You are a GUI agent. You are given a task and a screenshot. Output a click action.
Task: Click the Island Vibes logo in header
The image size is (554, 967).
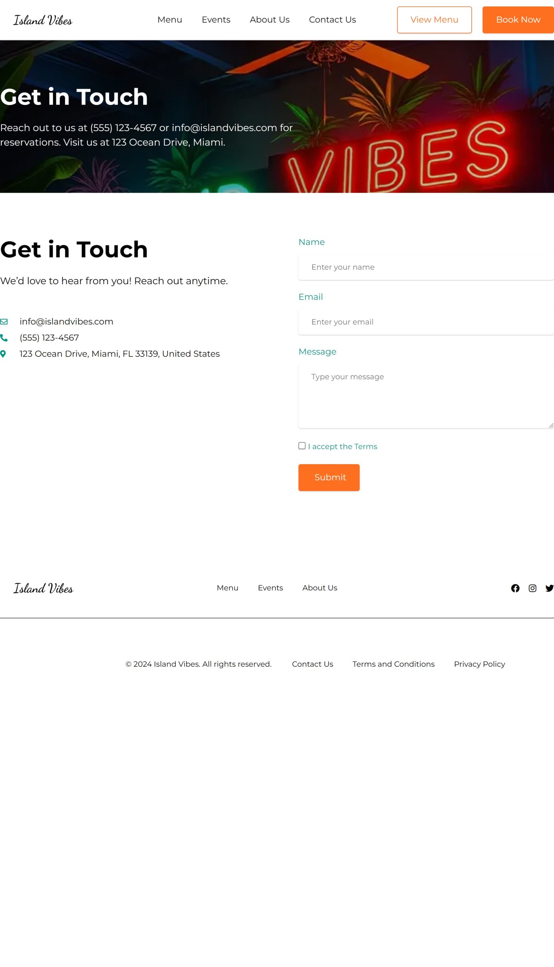click(x=43, y=20)
